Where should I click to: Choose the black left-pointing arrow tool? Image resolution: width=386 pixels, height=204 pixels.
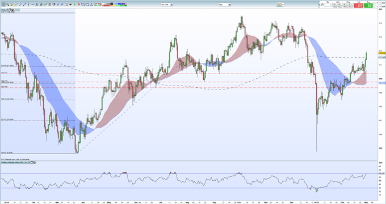70,5
